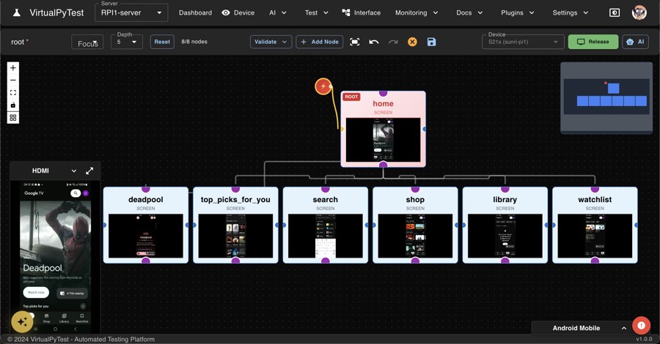Open the Depth 5 selector
Viewport: 660px width, 344px height.
[x=127, y=42]
